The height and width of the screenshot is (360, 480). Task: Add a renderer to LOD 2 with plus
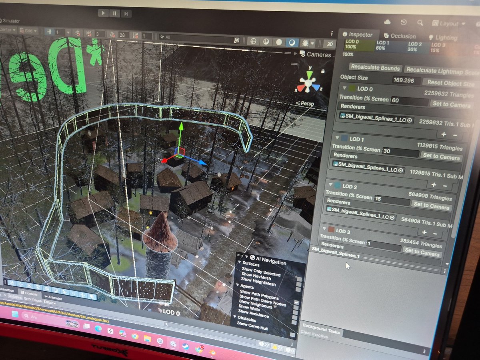[424, 232]
